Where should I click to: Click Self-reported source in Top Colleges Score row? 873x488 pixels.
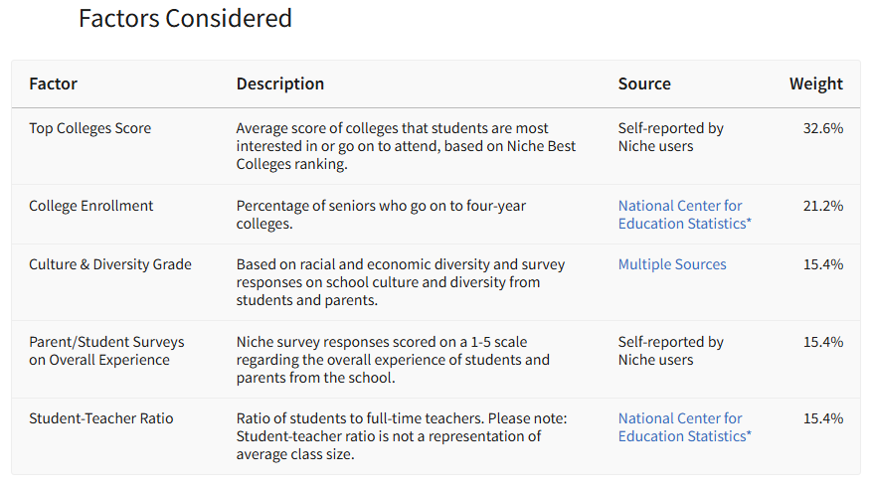pos(671,137)
